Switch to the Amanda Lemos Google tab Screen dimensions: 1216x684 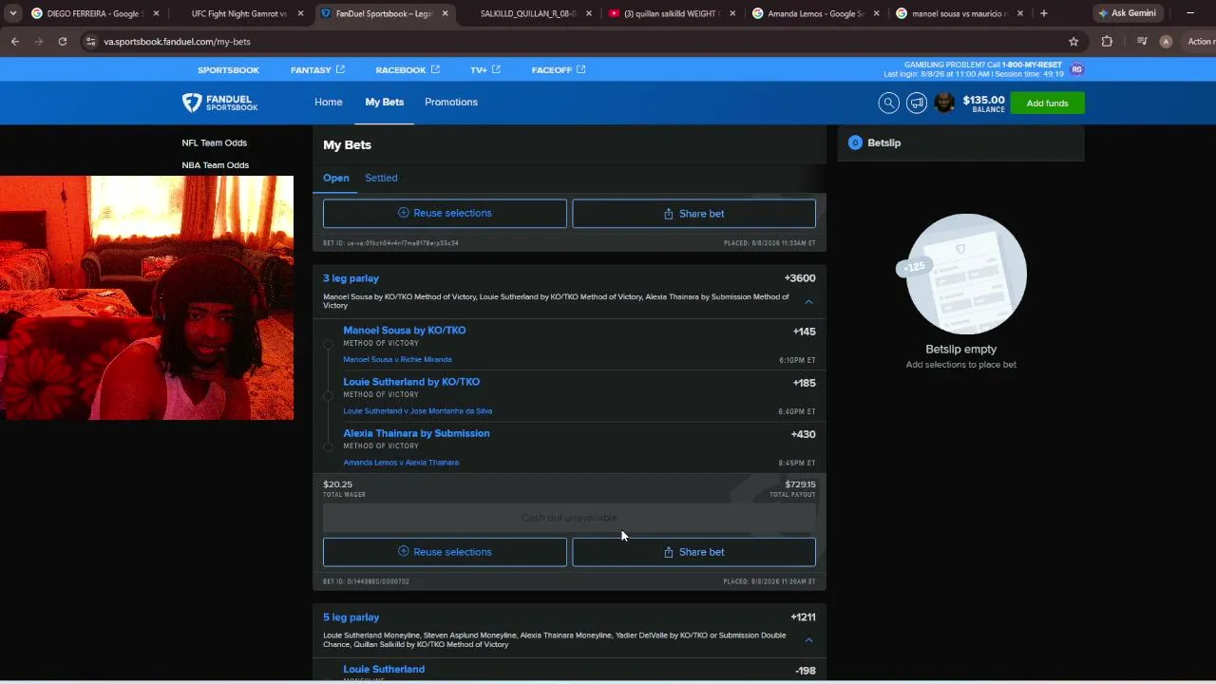pyautogui.click(x=816, y=13)
